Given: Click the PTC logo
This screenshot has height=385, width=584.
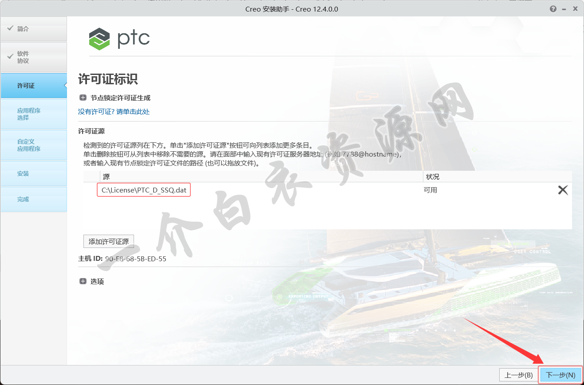Looking at the screenshot, I should (x=119, y=39).
